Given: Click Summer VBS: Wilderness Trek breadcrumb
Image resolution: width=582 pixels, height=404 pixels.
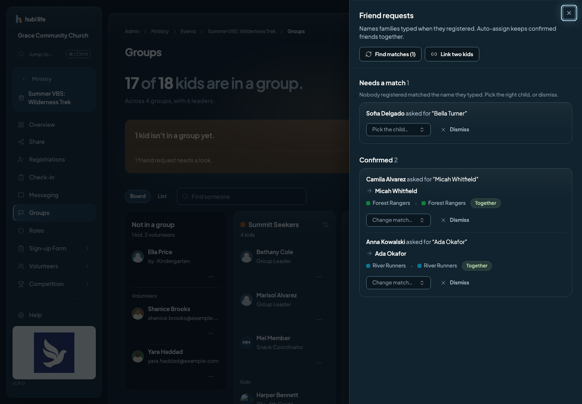Looking at the screenshot, I should point(242,32).
